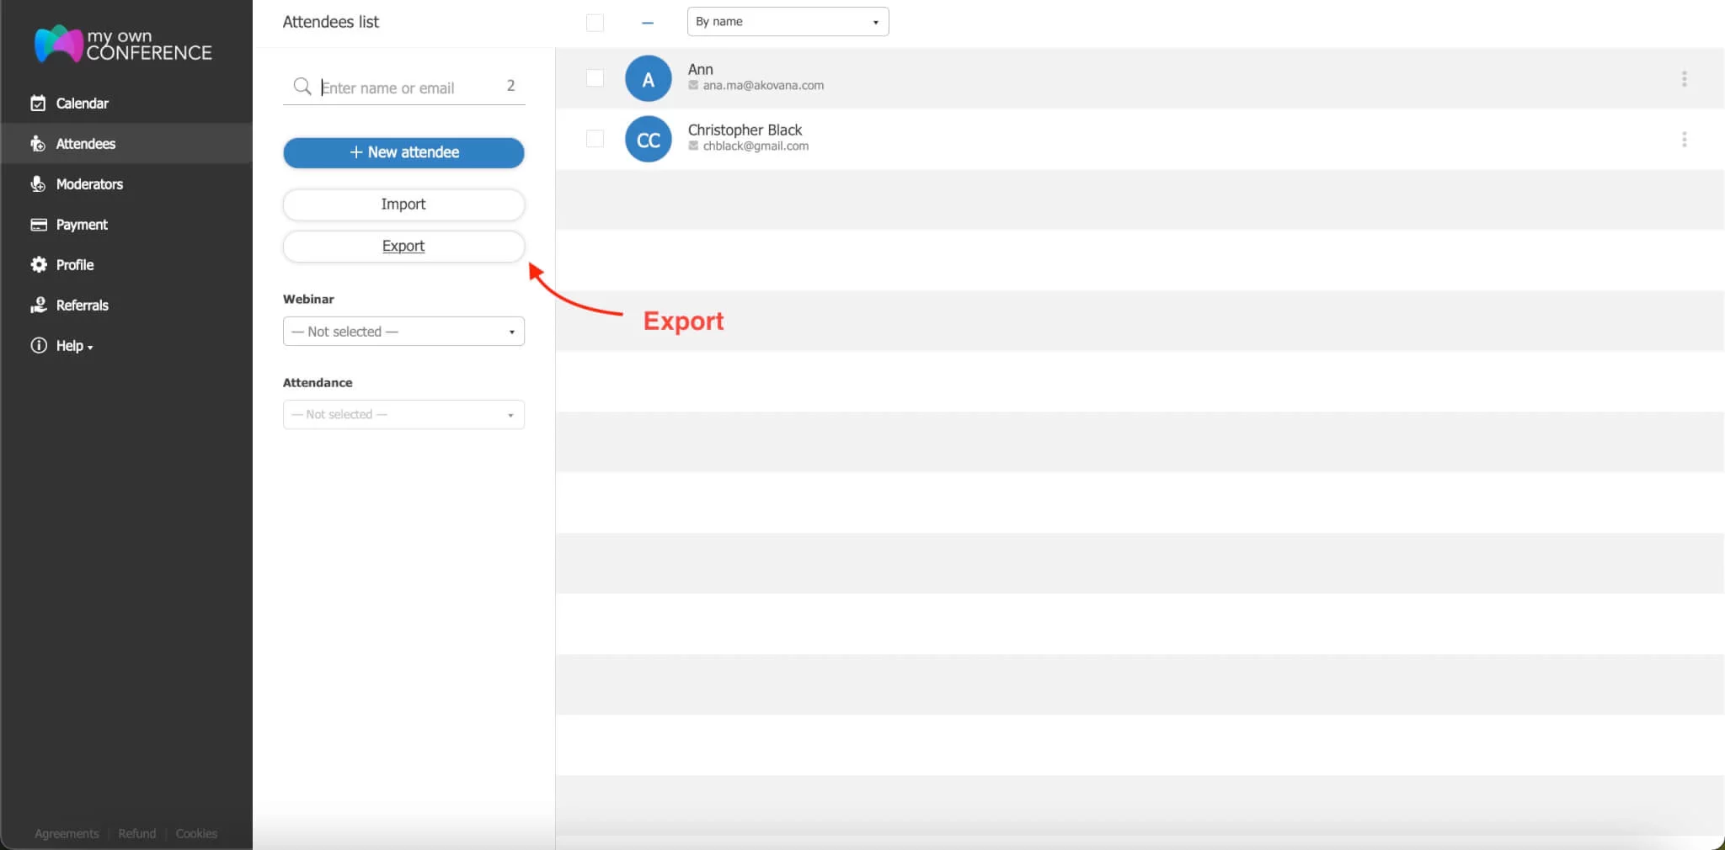The image size is (1725, 850).
Task: Select Christopher Black's row checkbox
Action: (595, 139)
